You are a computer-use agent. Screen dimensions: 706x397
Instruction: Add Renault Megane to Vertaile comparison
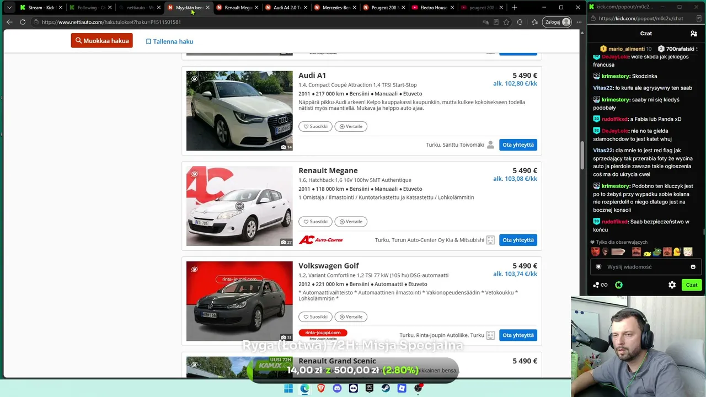pyautogui.click(x=351, y=222)
